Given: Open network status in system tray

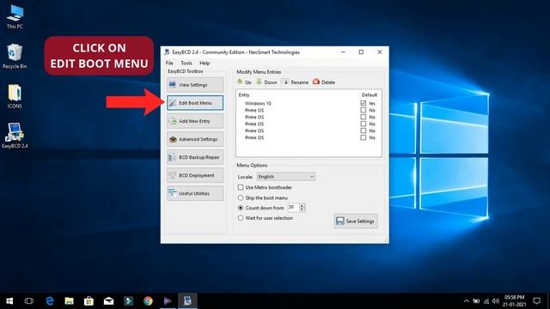Looking at the screenshot, I should tap(486, 301).
